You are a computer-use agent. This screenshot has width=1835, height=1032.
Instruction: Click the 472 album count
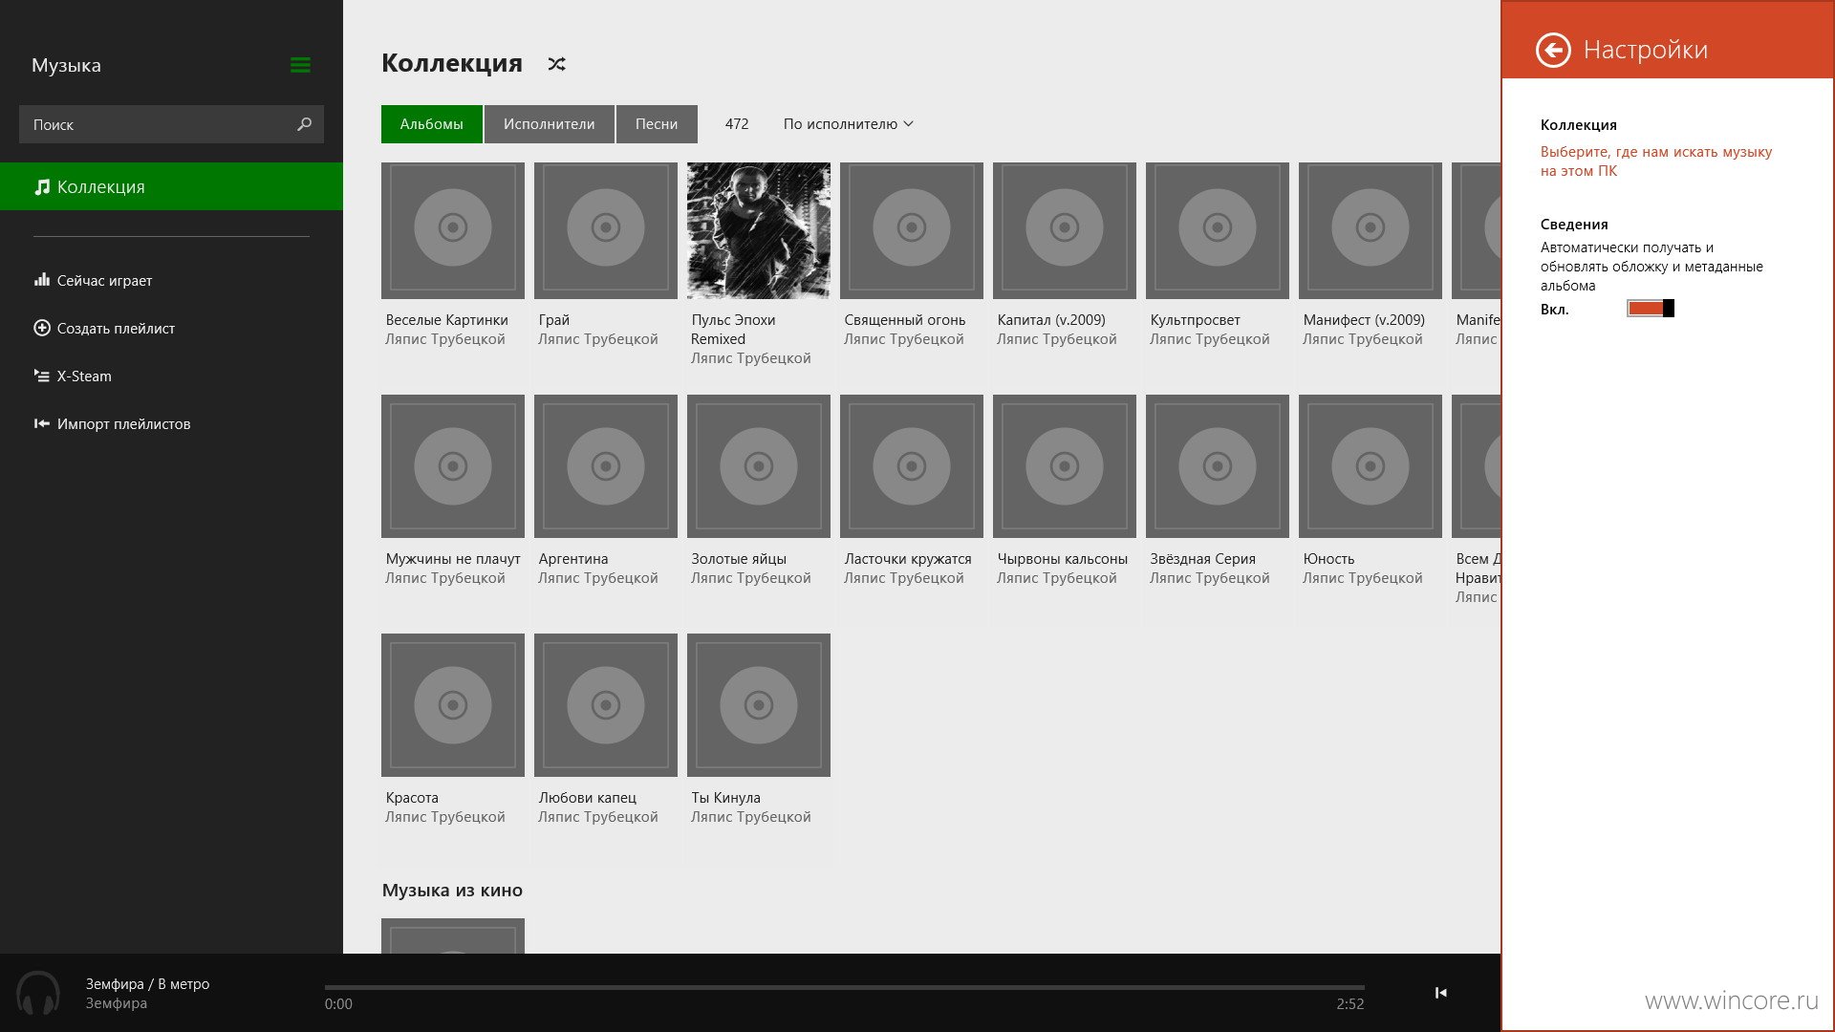(737, 124)
